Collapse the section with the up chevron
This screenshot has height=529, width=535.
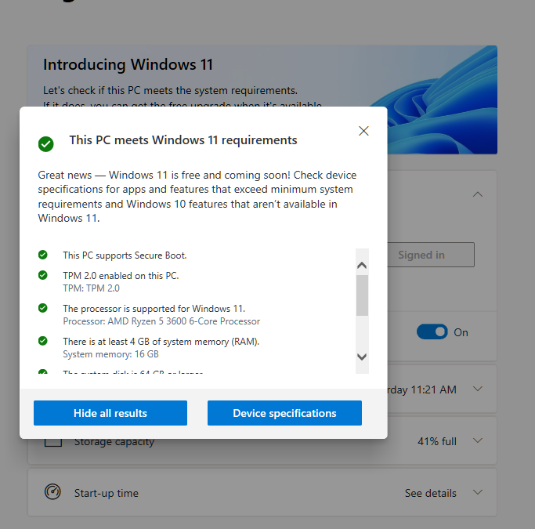click(x=478, y=194)
